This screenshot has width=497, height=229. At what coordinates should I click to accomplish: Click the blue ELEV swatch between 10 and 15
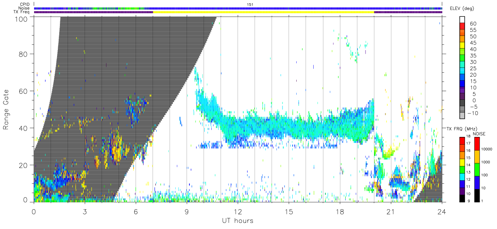462,84
